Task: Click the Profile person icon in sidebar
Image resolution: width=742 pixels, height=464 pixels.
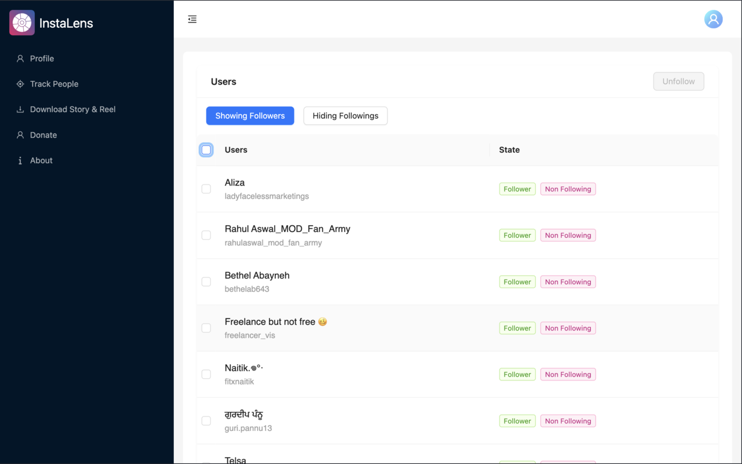Action: 20,59
